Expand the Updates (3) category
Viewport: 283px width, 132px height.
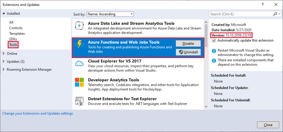[x=4, y=62]
